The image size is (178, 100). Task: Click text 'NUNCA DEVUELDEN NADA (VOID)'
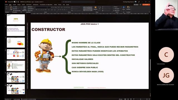(x=88, y=72)
